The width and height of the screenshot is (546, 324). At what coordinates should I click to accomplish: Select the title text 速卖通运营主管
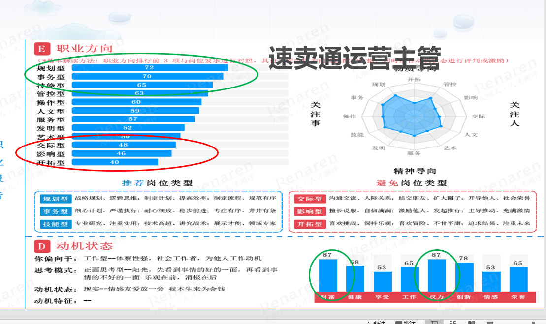pyautogui.click(x=354, y=58)
